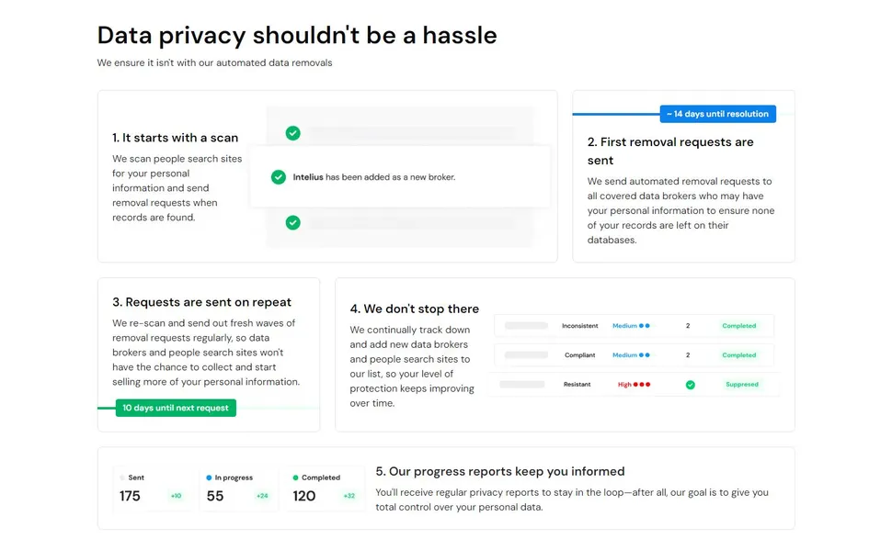Click the bold Intelius broker name
Screen dimensions: 892x539
point(308,177)
